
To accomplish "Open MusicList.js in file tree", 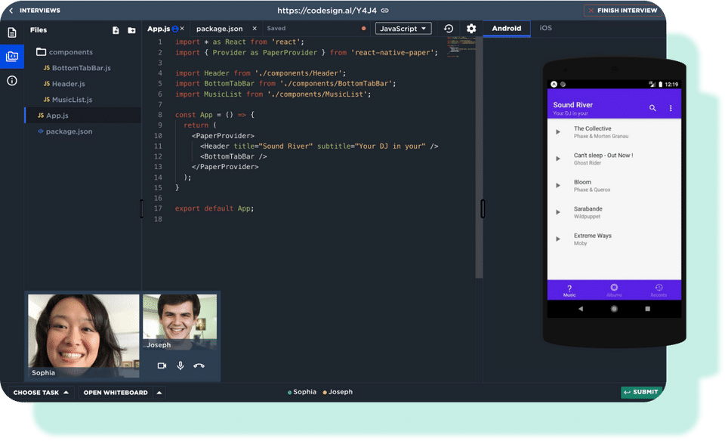I will [68, 100].
